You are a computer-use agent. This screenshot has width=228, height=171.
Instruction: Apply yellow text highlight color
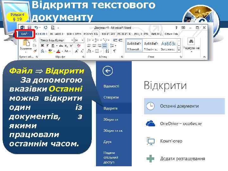click(50, 51)
